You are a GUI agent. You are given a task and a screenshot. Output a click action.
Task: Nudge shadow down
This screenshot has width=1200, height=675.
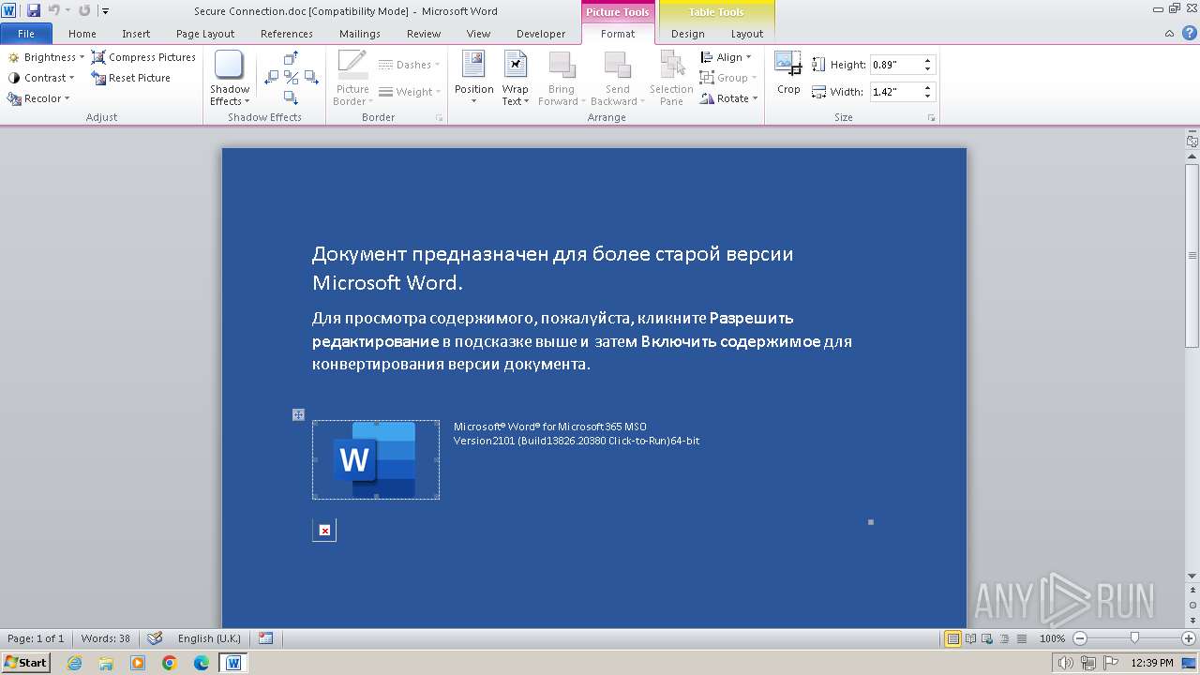[x=291, y=97]
